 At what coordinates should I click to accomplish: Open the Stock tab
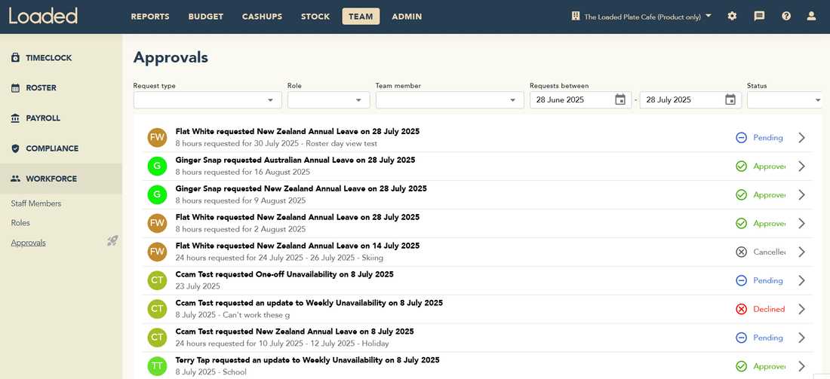tap(315, 17)
